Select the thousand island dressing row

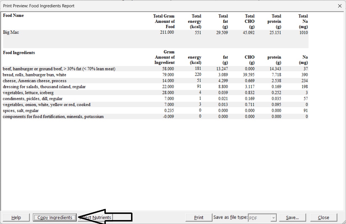(44, 87)
